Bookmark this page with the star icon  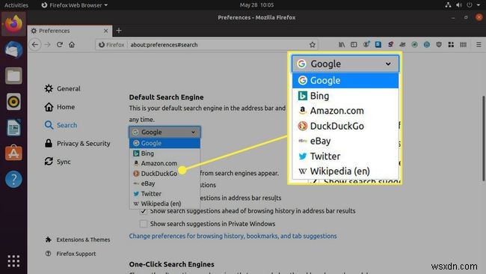pyautogui.click(x=312, y=45)
